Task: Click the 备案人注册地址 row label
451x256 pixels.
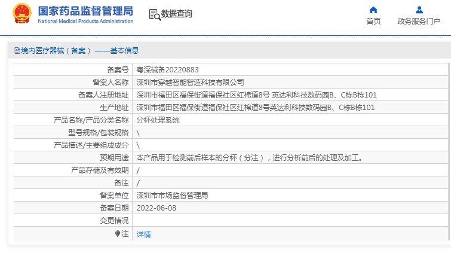Action: pos(103,95)
